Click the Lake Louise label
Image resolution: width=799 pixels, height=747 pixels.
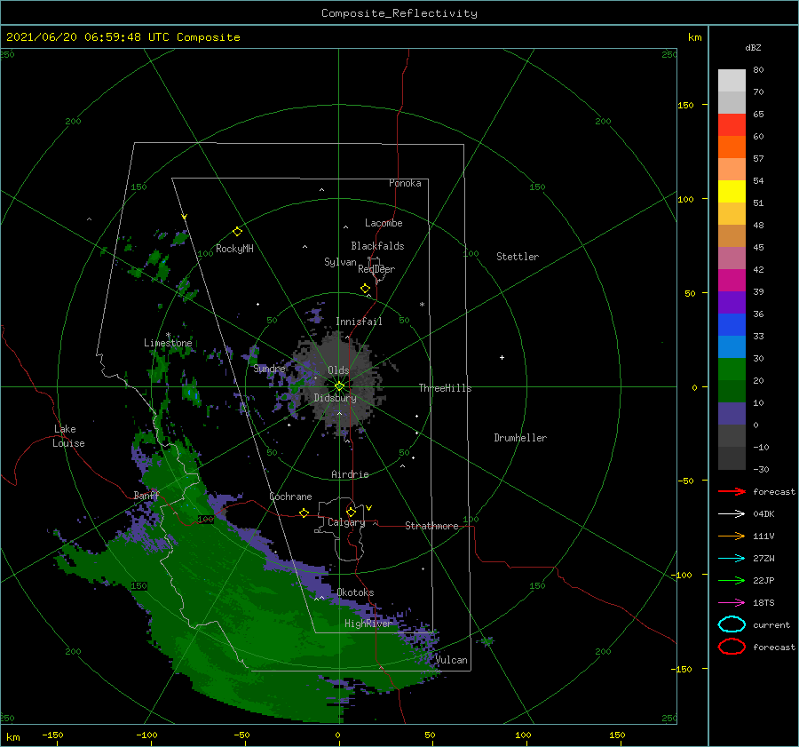pyautogui.click(x=68, y=436)
